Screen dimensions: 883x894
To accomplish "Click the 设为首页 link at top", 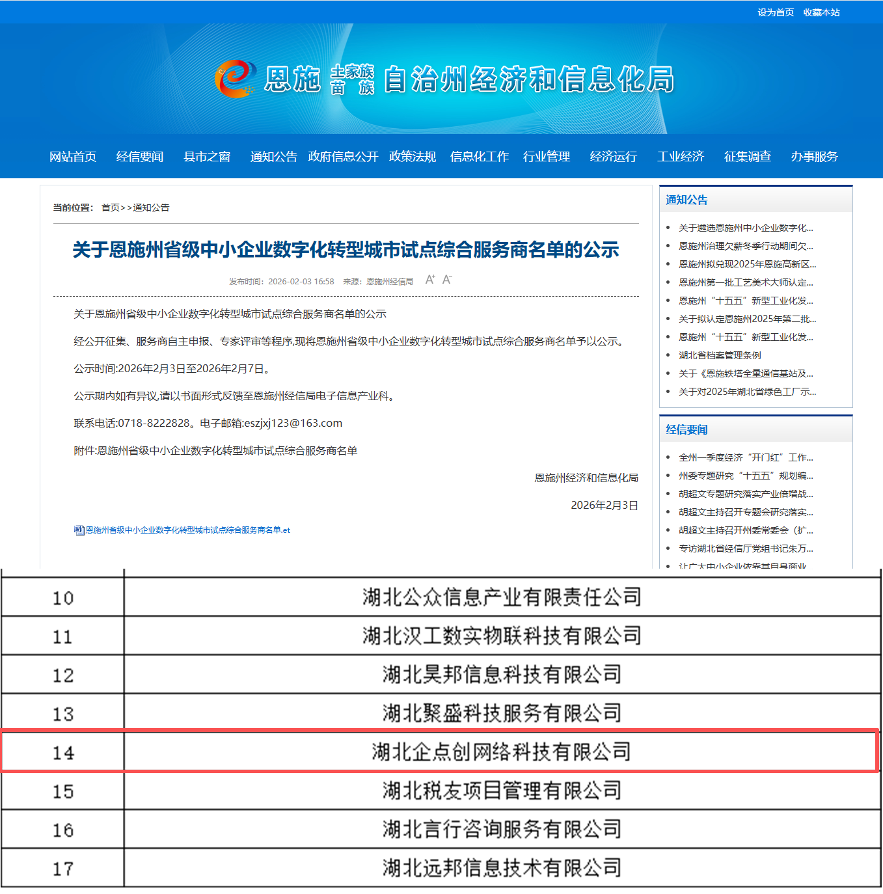I will coord(775,12).
